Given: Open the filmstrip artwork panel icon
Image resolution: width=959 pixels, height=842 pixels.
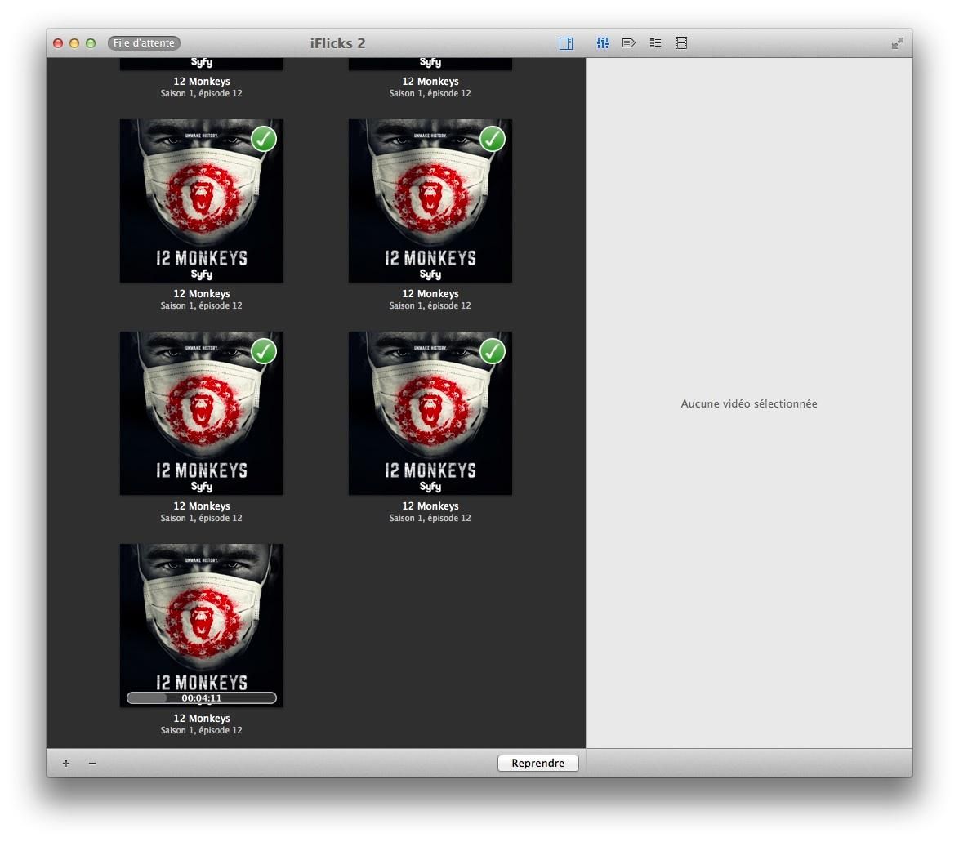Looking at the screenshot, I should tap(680, 42).
